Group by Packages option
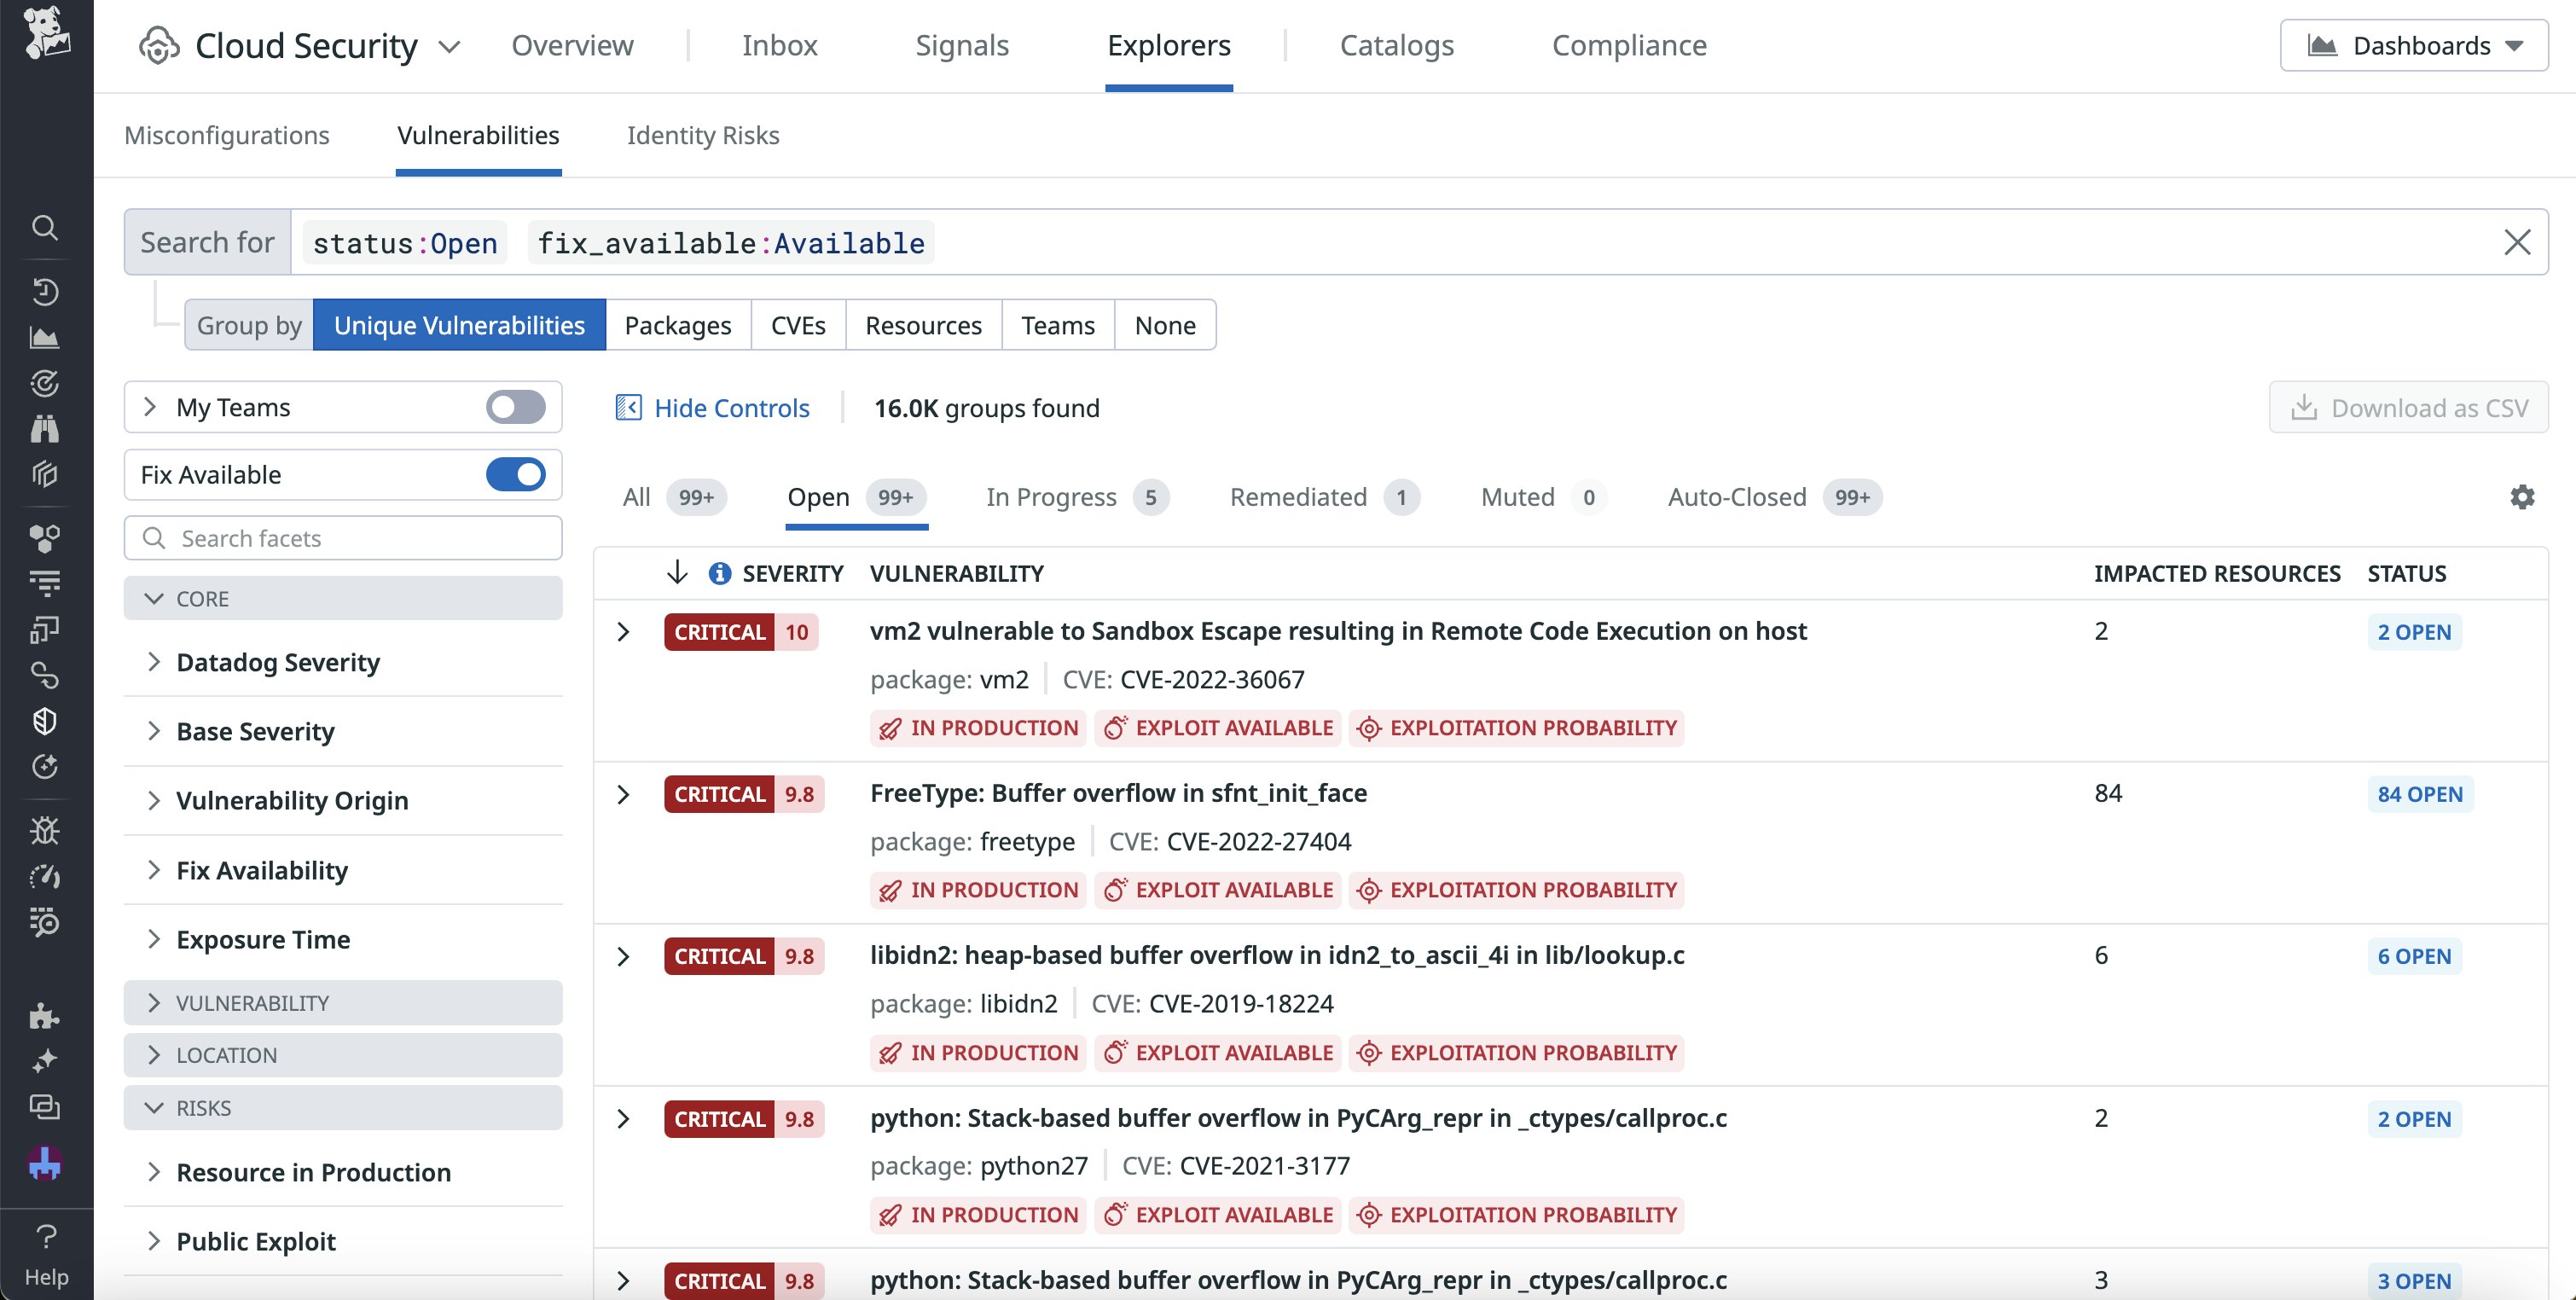The image size is (2576, 1300). (x=677, y=325)
